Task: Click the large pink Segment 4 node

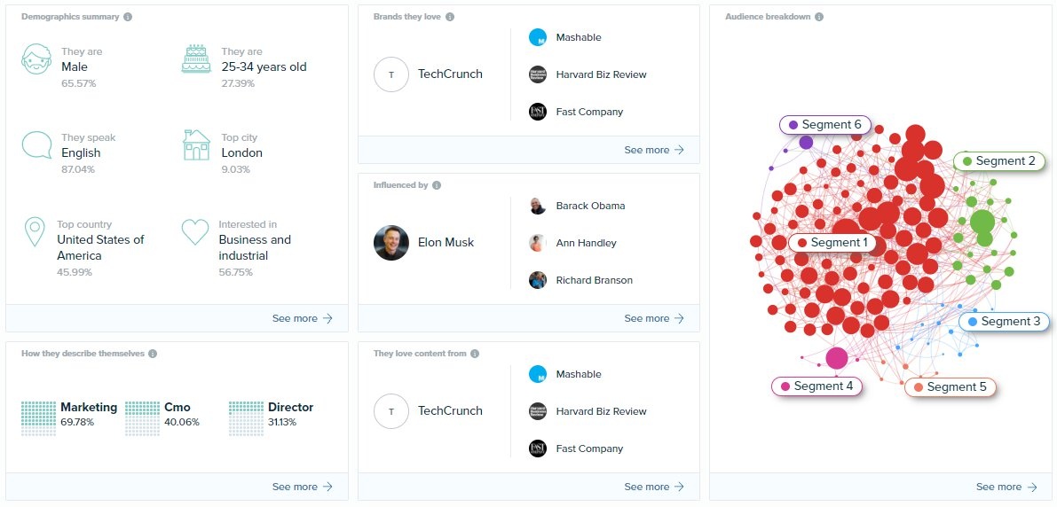Action: pyautogui.click(x=837, y=358)
